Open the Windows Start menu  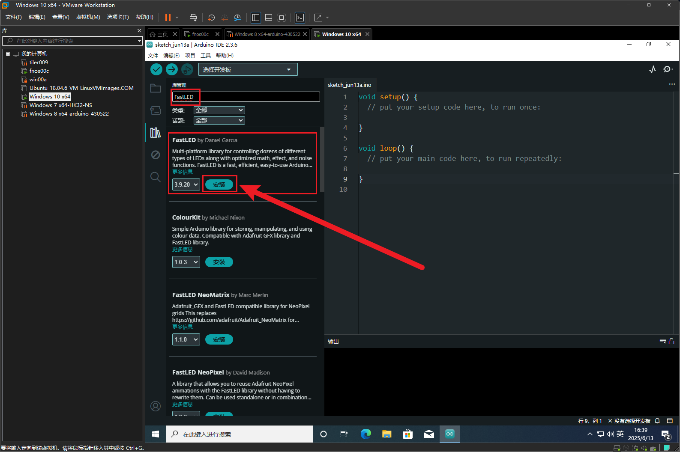point(156,434)
